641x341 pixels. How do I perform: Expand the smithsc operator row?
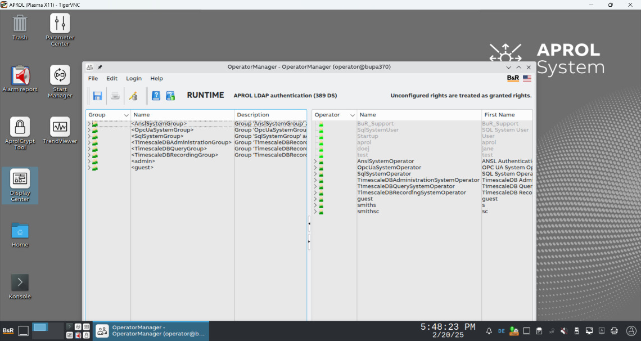pyautogui.click(x=315, y=212)
